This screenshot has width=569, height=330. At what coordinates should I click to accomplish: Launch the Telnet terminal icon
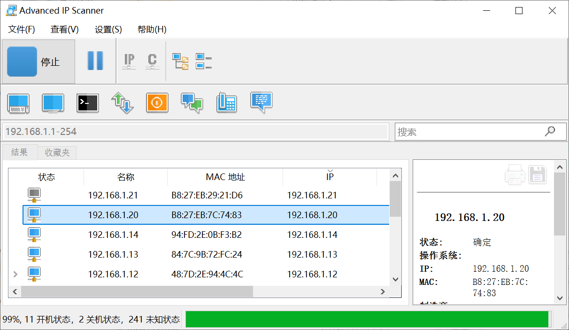pyautogui.click(x=88, y=103)
